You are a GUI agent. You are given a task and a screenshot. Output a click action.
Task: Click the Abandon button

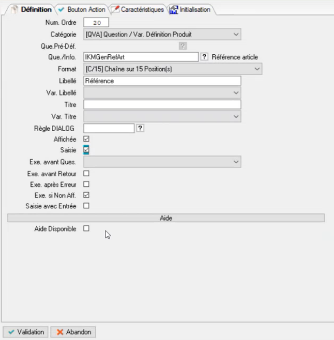coord(73,332)
